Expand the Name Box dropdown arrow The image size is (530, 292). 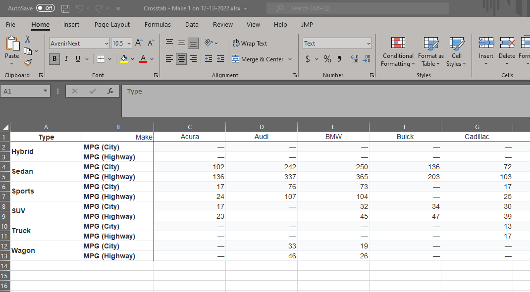pyautogui.click(x=46, y=91)
